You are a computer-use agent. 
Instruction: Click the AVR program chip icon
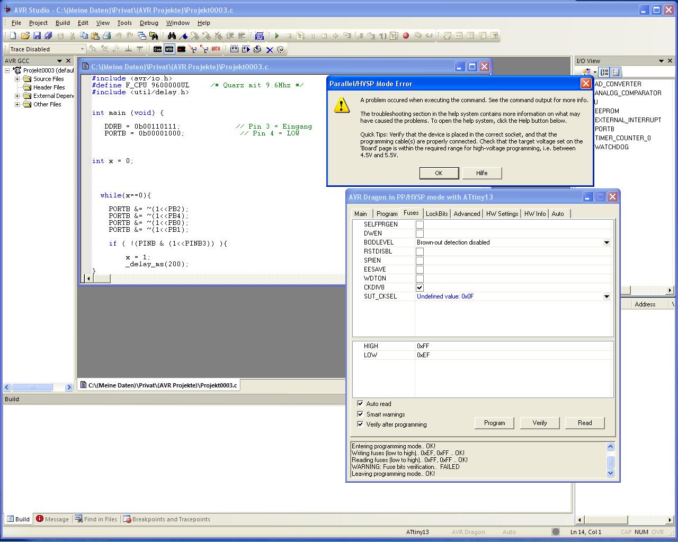coord(169,49)
